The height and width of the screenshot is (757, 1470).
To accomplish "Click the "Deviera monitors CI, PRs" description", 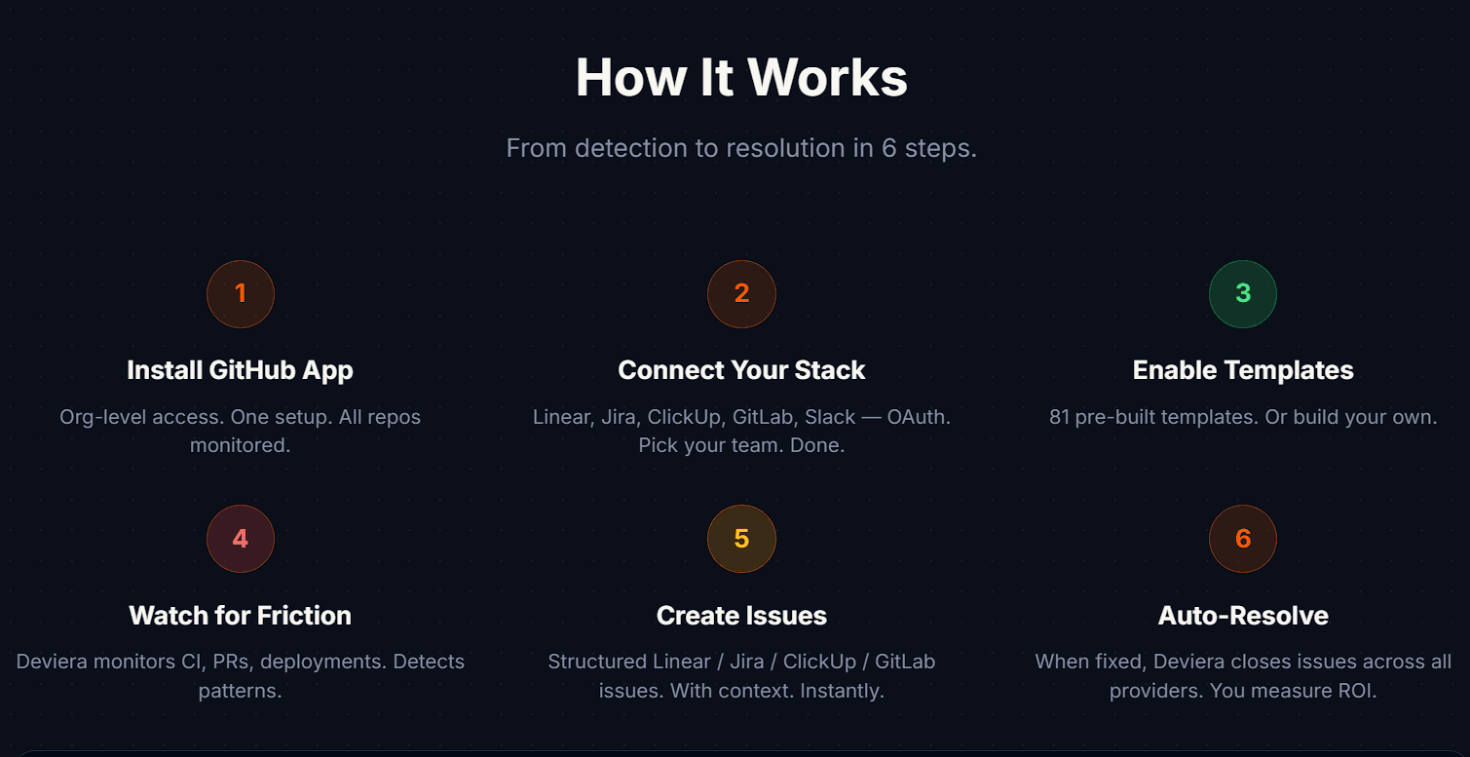I will [x=241, y=676].
